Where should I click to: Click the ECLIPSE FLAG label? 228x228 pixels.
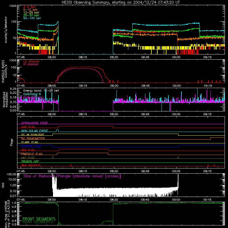31,146
